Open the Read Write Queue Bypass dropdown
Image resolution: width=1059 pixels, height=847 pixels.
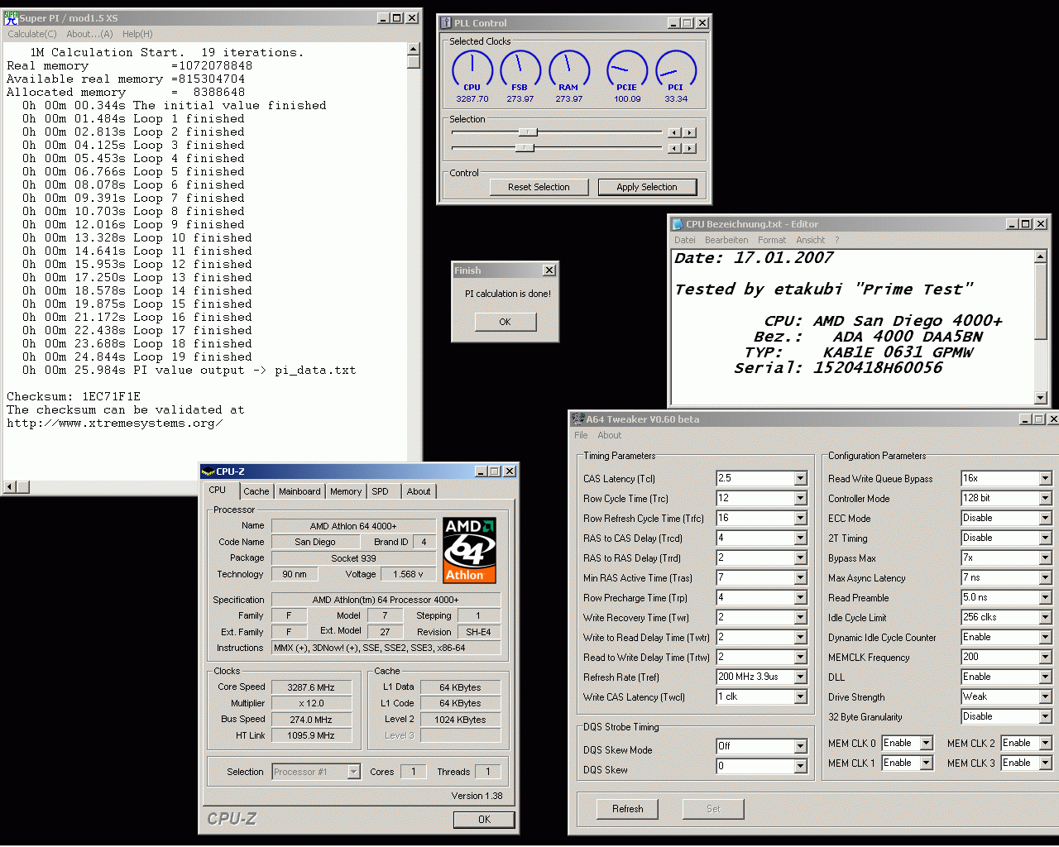click(1045, 478)
